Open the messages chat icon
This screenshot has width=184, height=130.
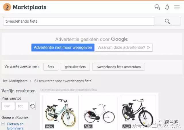click(157, 7)
